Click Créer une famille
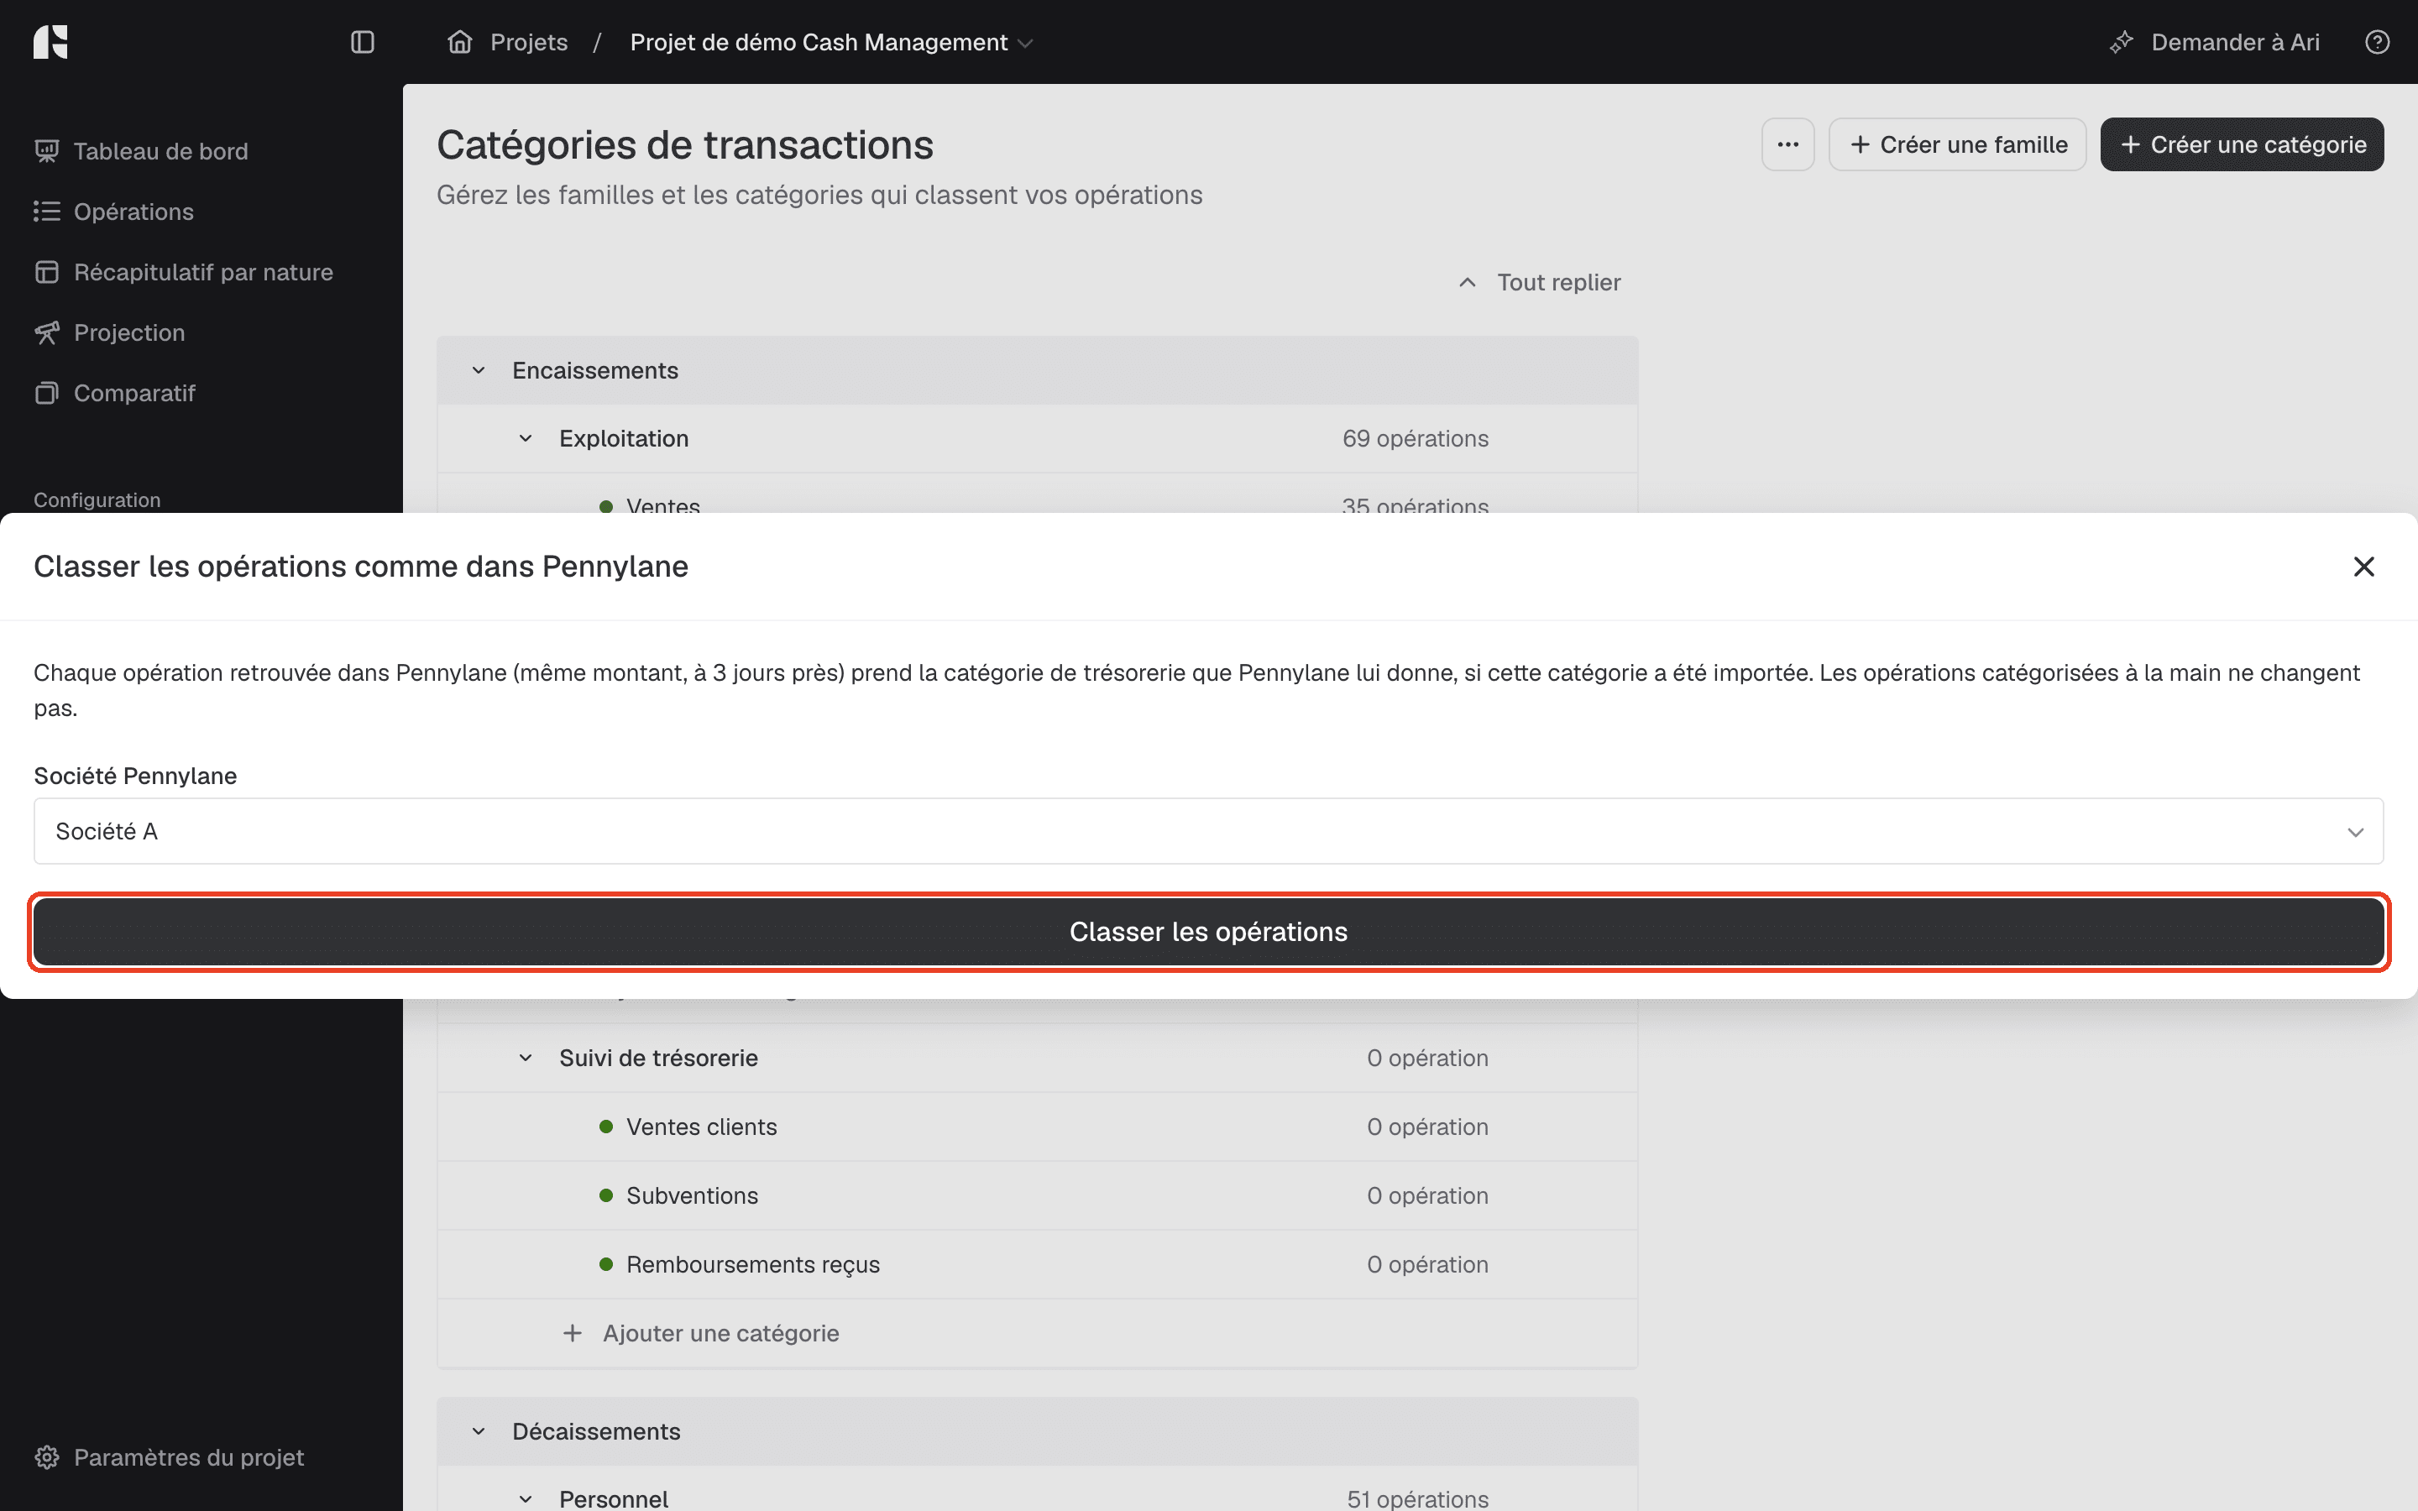The height and width of the screenshot is (1511, 2418). point(1957,145)
